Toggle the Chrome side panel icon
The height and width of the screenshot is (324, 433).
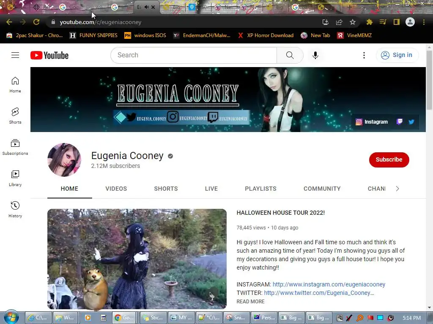[x=397, y=22]
